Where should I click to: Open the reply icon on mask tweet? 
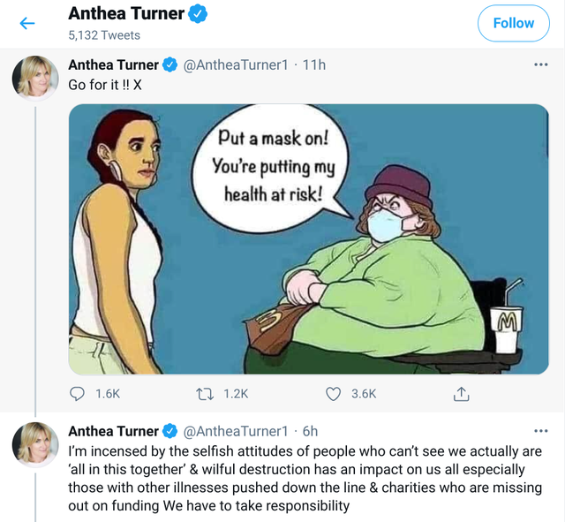point(78,394)
